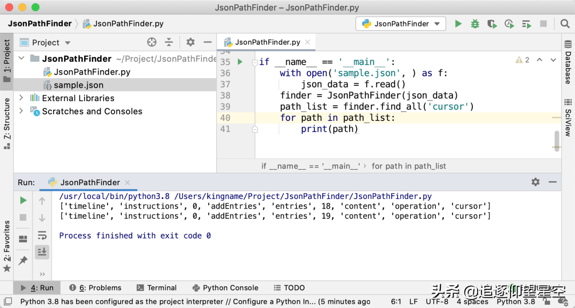
Task: Click the editor vertical scrollbar thumb
Action: 557,141
